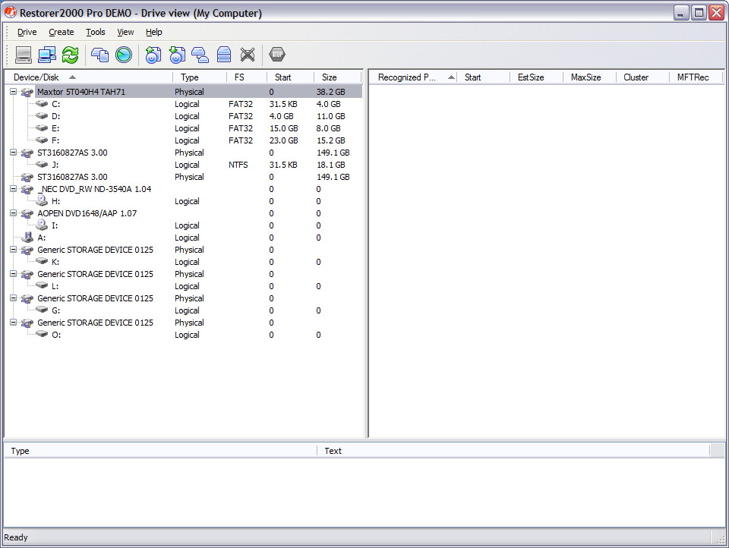Click the Size column header in drive list
729x548 pixels.
(337, 77)
